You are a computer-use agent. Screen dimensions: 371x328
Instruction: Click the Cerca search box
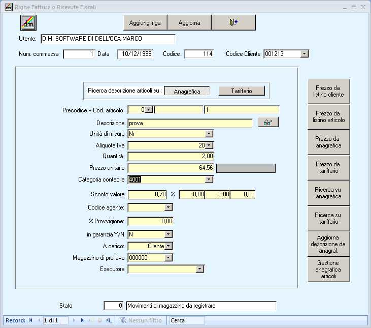tap(187, 320)
